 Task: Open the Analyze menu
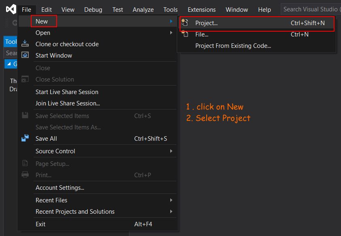pos(143,9)
